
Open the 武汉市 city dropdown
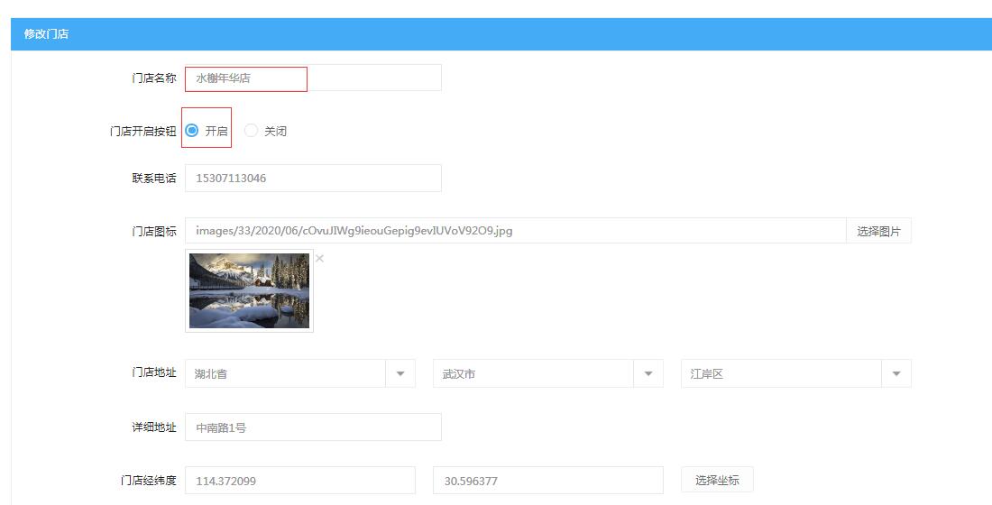(548, 373)
